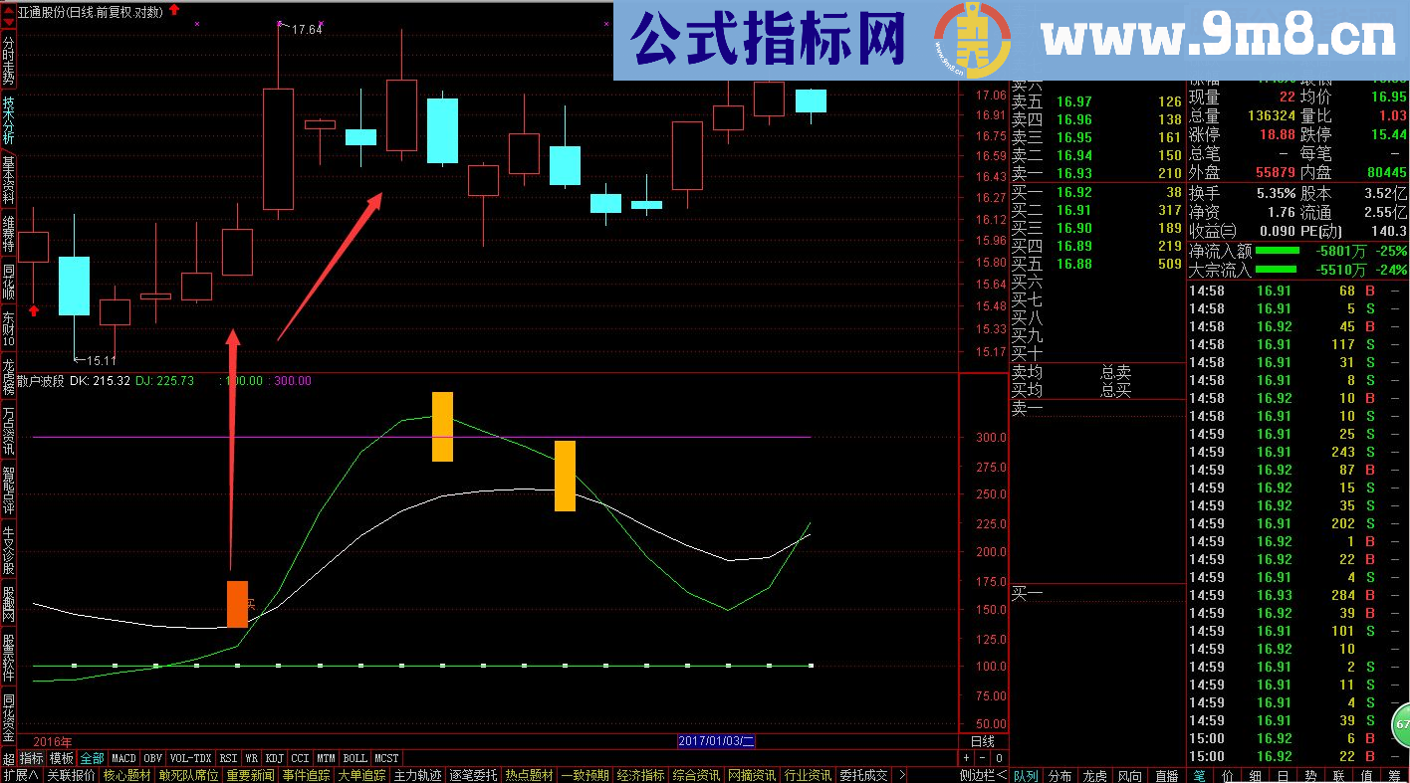
Task: Open the CCI indicator
Action: click(x=301, y=757)
